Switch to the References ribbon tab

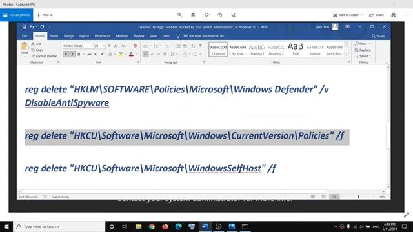pos(103,36)
